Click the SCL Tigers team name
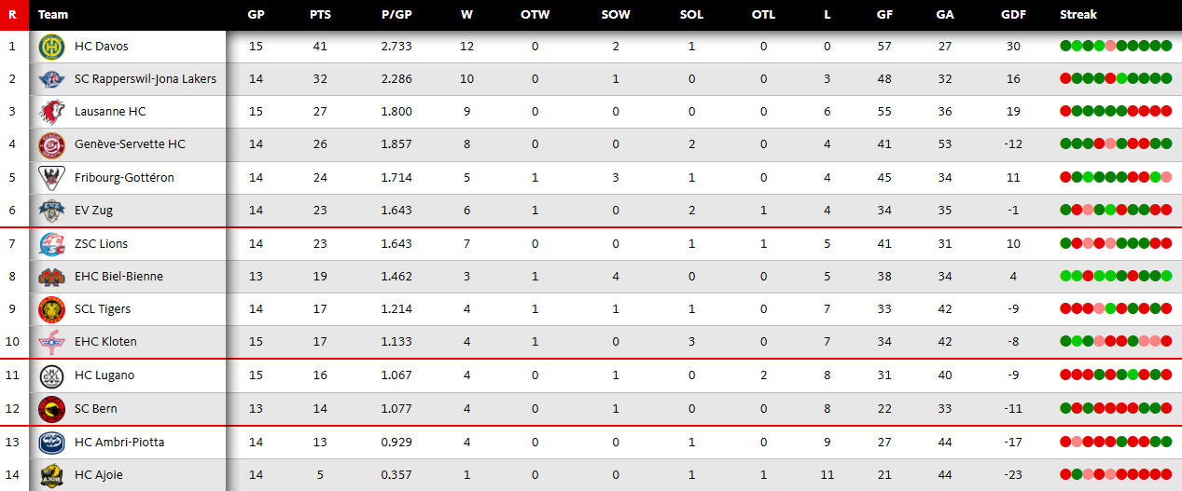 click(103, 309)
